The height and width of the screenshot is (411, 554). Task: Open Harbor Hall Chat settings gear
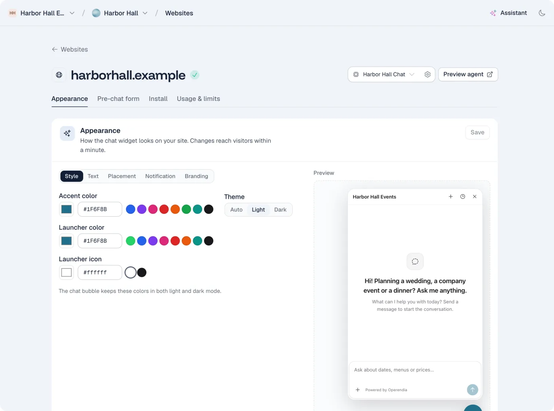point(427,74)
